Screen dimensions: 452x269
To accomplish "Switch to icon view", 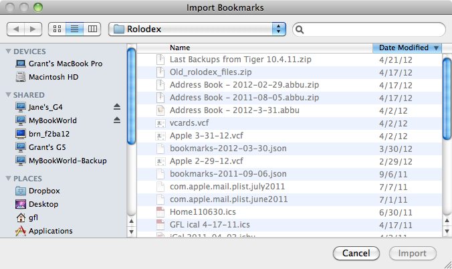I will pyautogui.click(x=57, y=29).
